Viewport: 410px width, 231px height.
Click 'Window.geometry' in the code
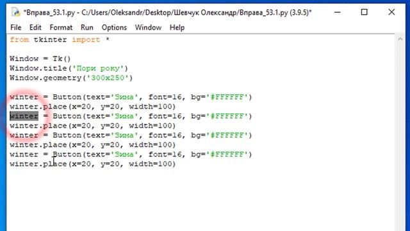pos(45,78)
